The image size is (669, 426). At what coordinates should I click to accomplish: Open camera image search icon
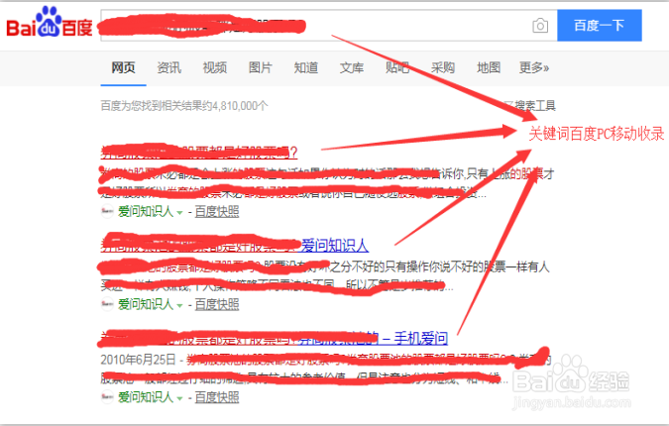pyautogui.click(x=540, y=26)
